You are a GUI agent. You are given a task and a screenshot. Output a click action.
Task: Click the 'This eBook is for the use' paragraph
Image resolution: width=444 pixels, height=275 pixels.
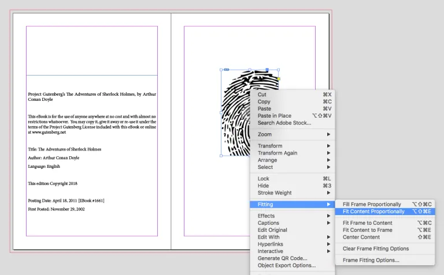point(92,124)
